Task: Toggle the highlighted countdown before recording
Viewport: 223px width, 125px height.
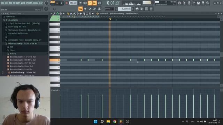Action: 90,3
